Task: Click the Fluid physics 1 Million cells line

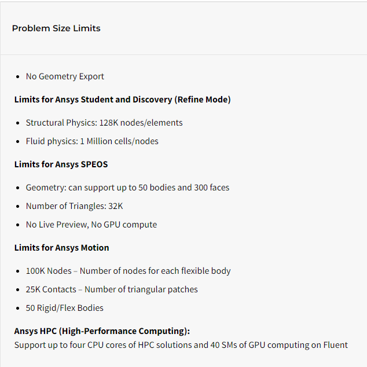Action: click(92, 141)
